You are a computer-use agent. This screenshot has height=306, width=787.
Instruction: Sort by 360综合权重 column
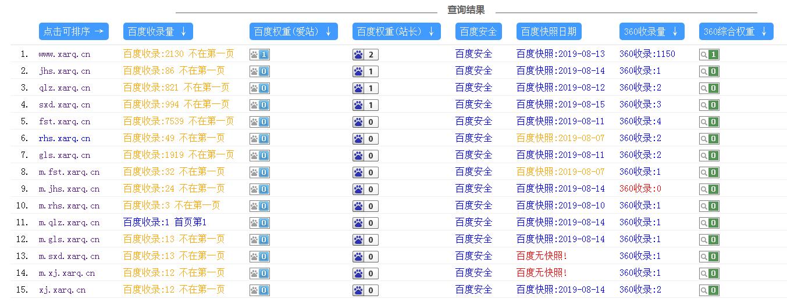click(x=736, y=31)
